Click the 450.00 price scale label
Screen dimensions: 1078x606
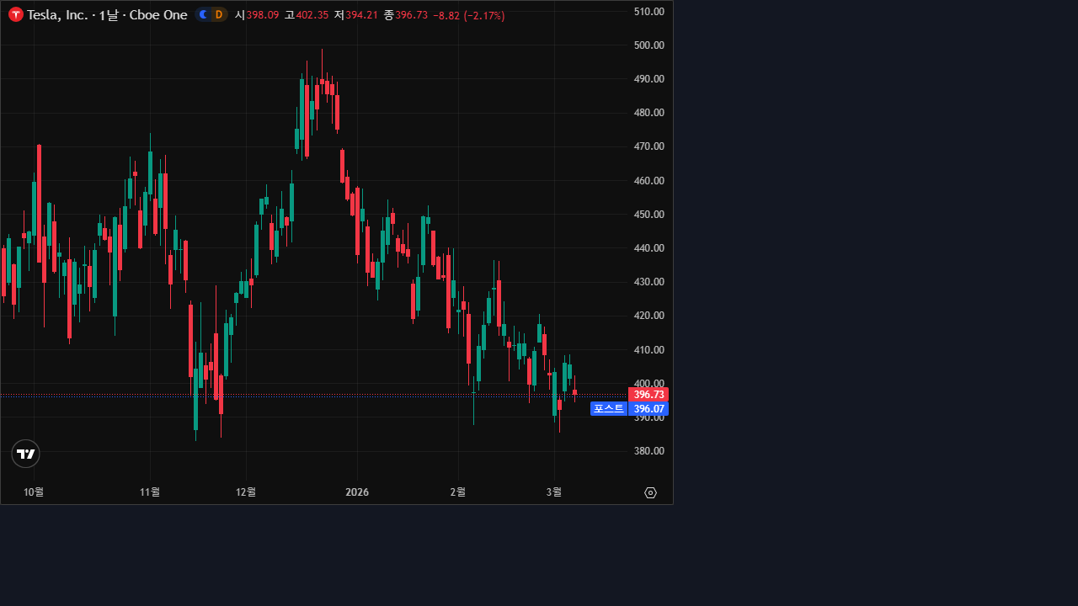[x=649, y=215]
